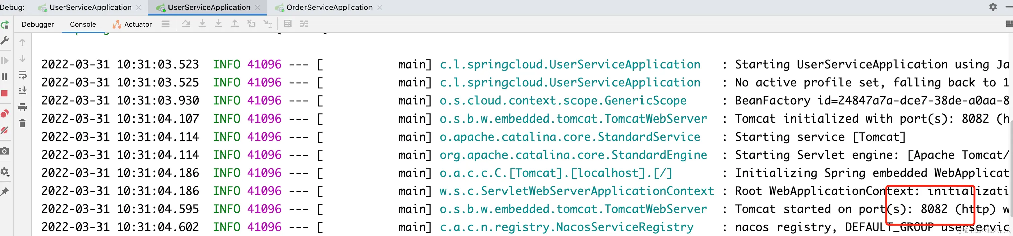Toggle soft-wrap for console output
The image size is (1013, 236).
pos(22,75)
